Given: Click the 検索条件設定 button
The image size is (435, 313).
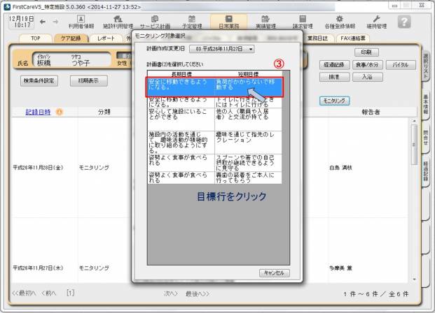Looking at the screenshot, I should point(40,80).
